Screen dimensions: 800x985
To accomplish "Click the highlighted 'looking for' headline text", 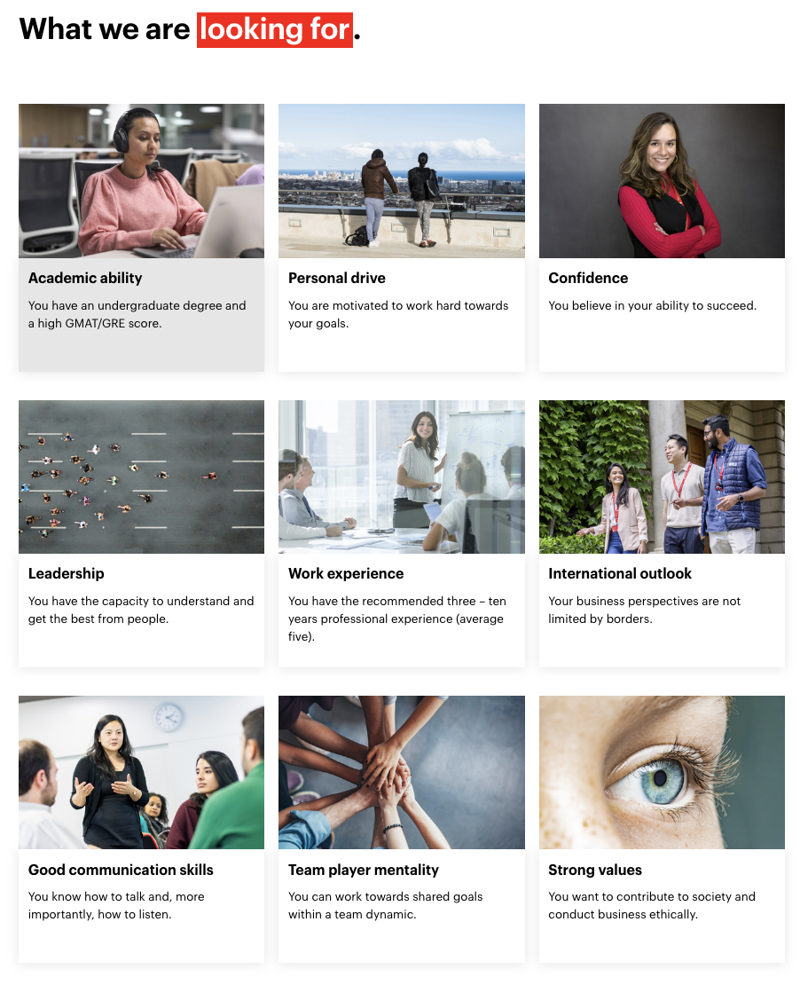I will tap(275, 29).
